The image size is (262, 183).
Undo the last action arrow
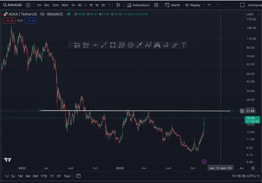pyautogui.click(x=209, y=5)
